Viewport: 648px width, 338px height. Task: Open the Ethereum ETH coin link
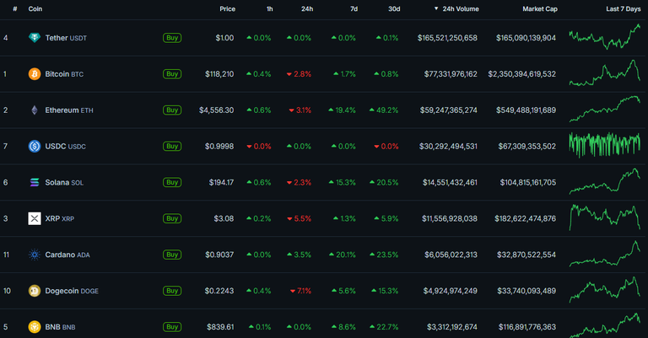pyautogui.click(x=69, y=110)
